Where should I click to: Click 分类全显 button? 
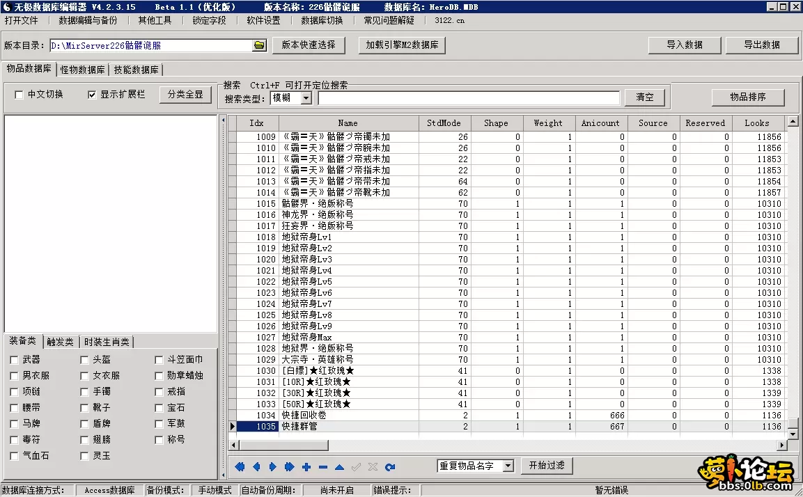[185, 95]
